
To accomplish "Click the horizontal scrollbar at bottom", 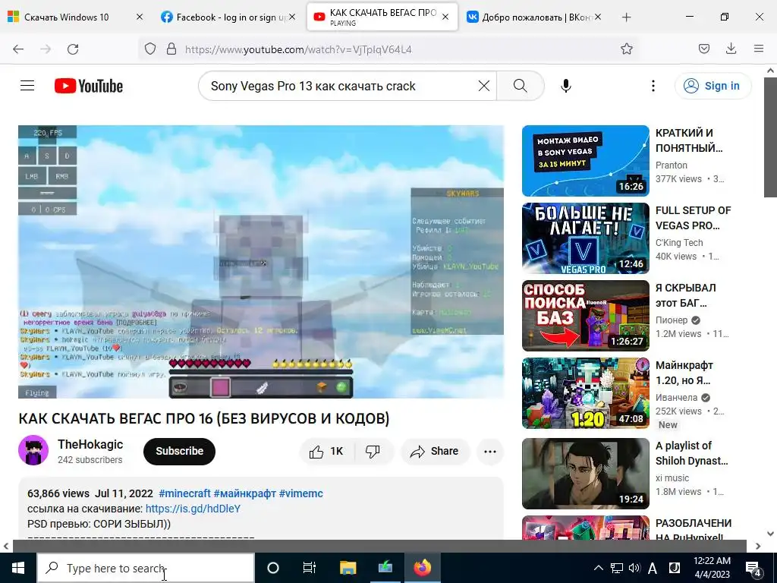I will coord(379,546).
